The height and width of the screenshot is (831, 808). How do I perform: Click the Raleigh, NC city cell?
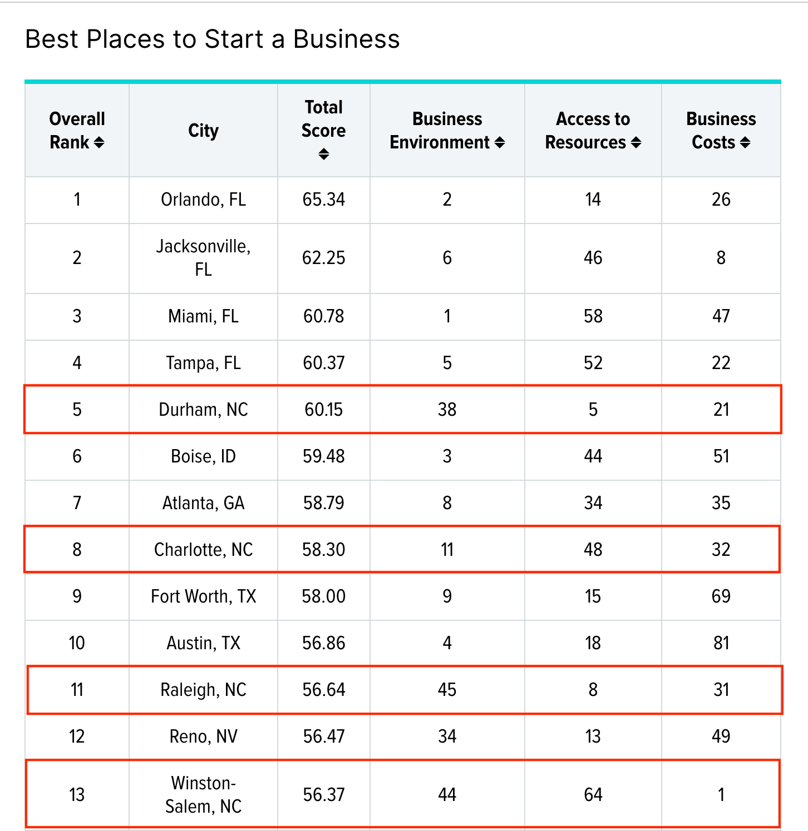203,690
